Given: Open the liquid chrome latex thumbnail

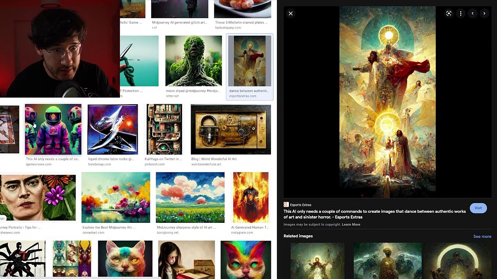Looking at the screenshot, I should [x=113, y=129].
